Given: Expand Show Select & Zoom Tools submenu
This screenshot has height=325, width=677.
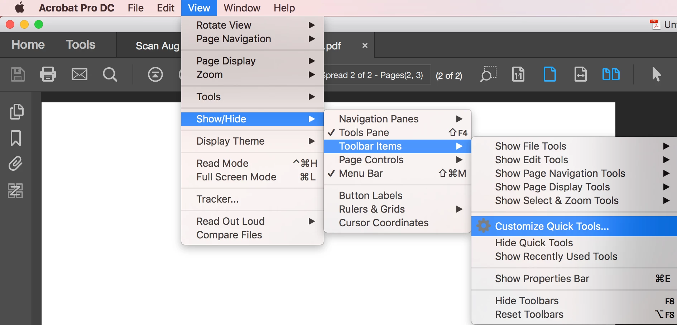Looking at the screenshot, I should tap(574, 200).
